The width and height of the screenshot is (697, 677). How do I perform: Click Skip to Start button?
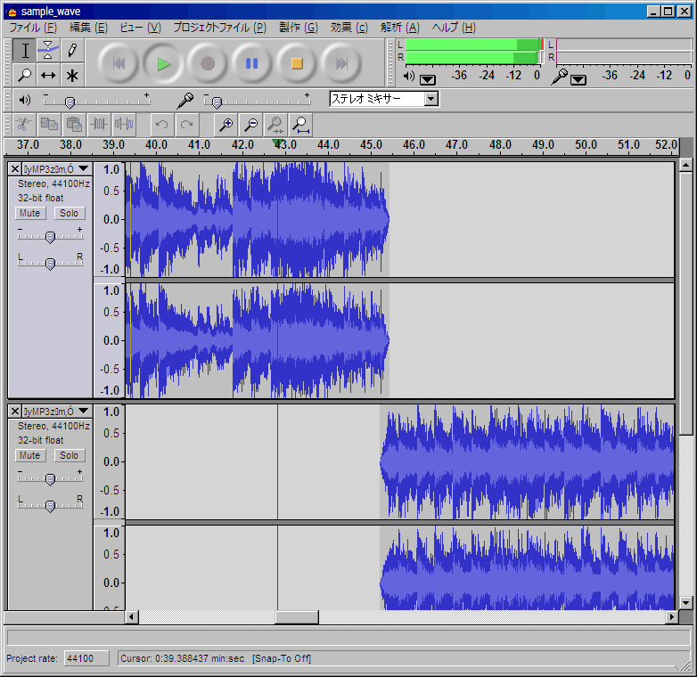(119, 63)
